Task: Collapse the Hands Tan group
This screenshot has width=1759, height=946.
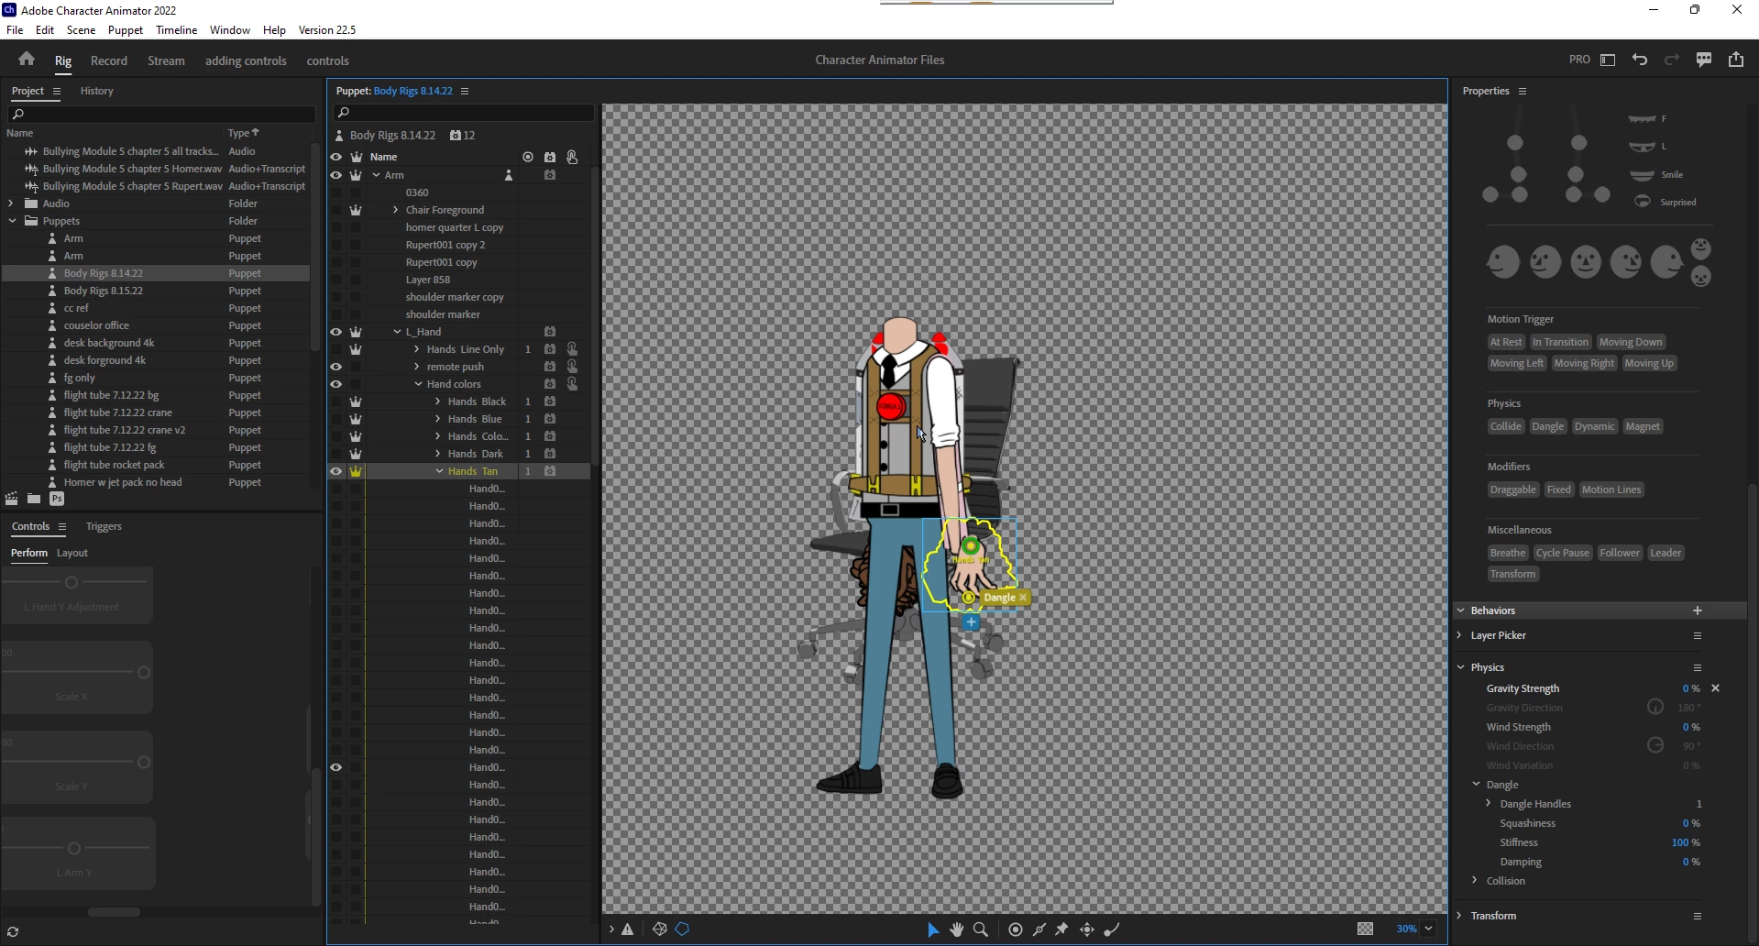Action: click(x=439, y=471)
